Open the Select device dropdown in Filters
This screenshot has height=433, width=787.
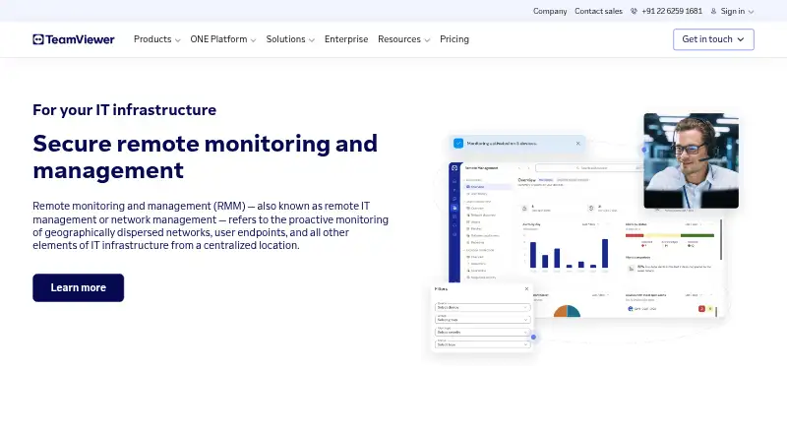coord(482,307)
